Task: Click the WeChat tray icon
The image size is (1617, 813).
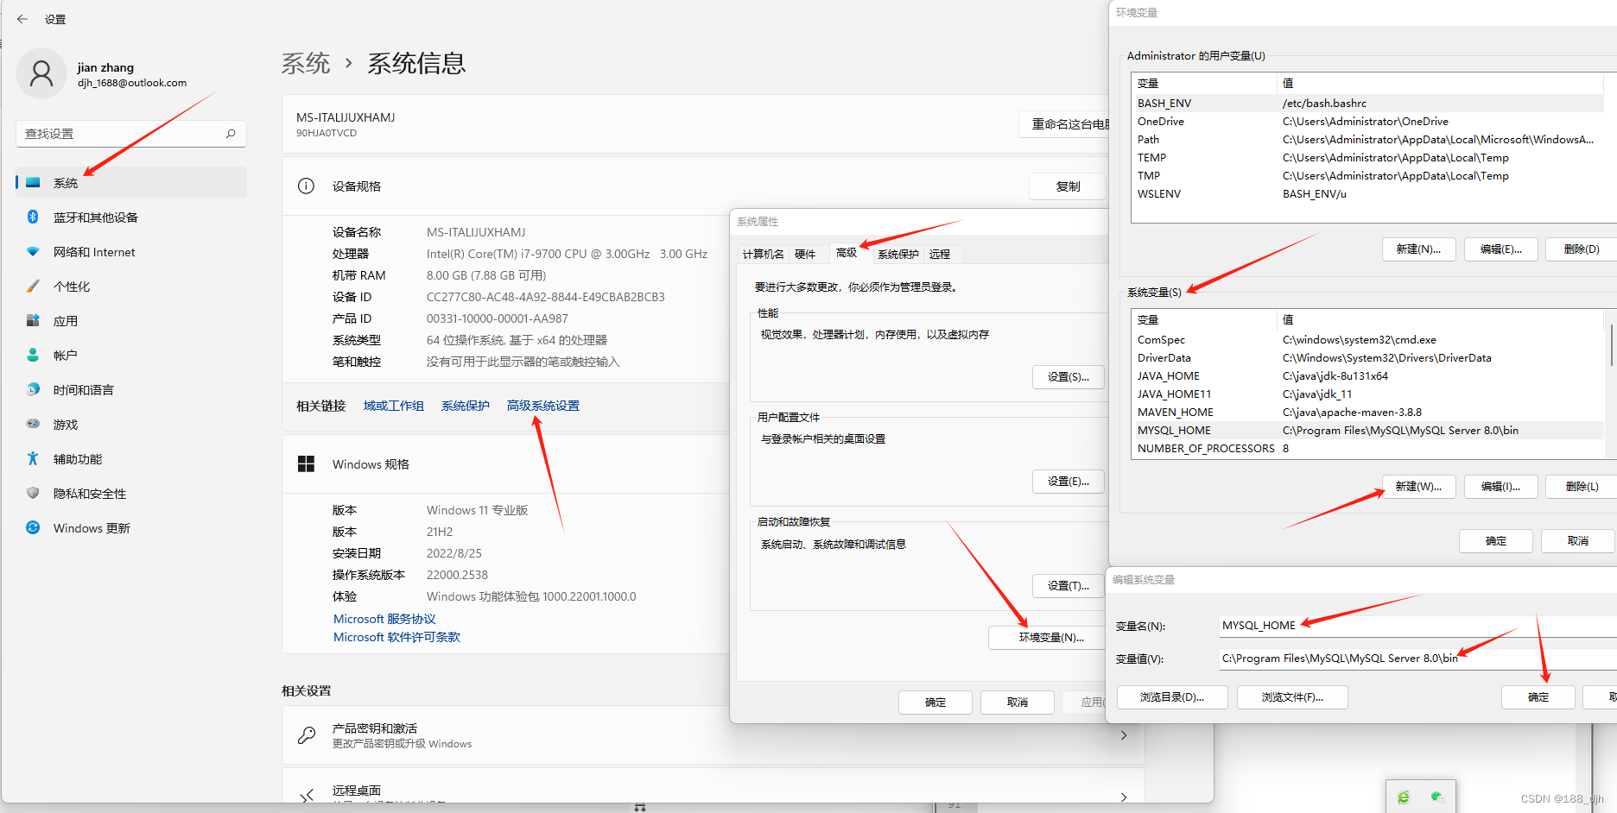Action: point(1437,797)
